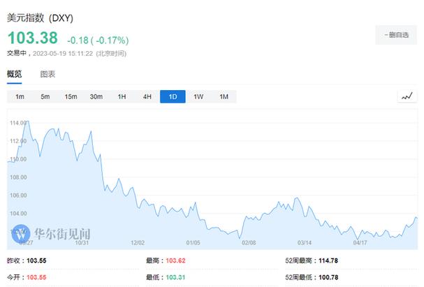
Task: Click the 美元指数 (DXY) title
Action: (40, 18)
